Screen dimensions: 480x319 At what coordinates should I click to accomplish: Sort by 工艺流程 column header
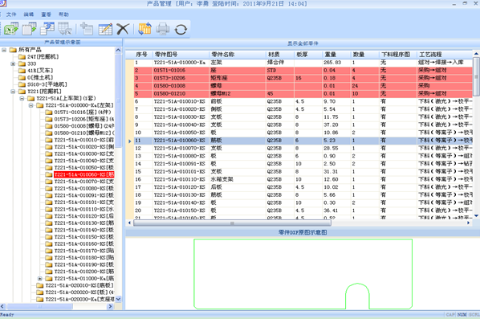click(x=445, y=55)
